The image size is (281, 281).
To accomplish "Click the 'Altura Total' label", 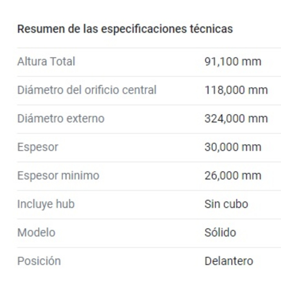I will click(46, 62).
